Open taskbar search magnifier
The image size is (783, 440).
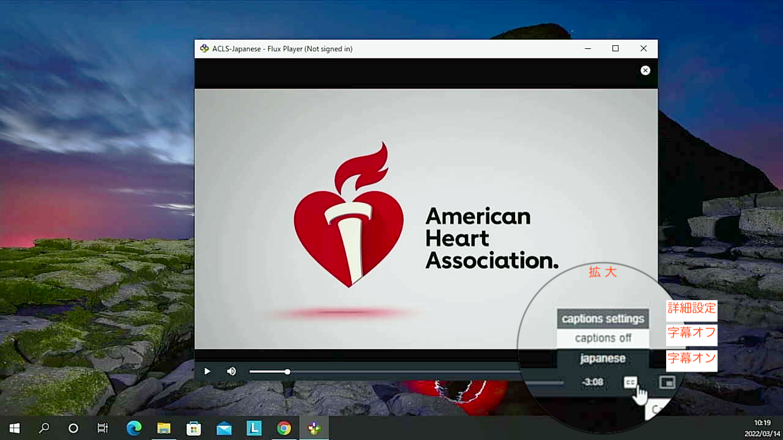click(44, 428)
